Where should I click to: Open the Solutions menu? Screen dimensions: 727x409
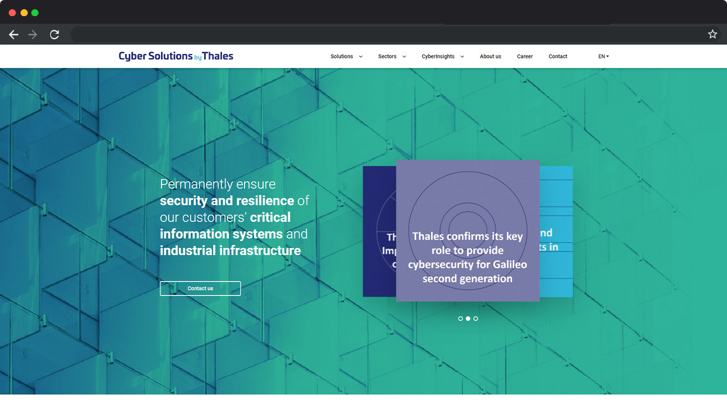(x=342, y=56)
